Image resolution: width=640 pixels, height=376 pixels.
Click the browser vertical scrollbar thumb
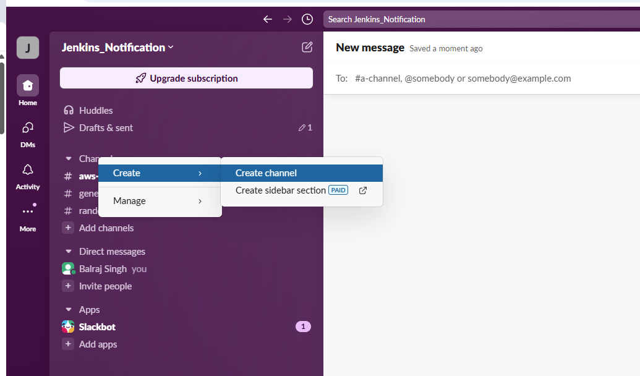[x=2, y=98]
